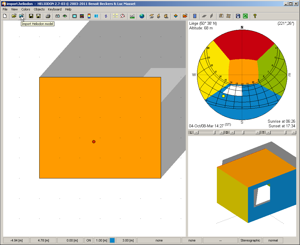This screenshot has height=245, width=300.
Task: Click the yellow sun dot on diagram
Action: (x=223, y=96)
